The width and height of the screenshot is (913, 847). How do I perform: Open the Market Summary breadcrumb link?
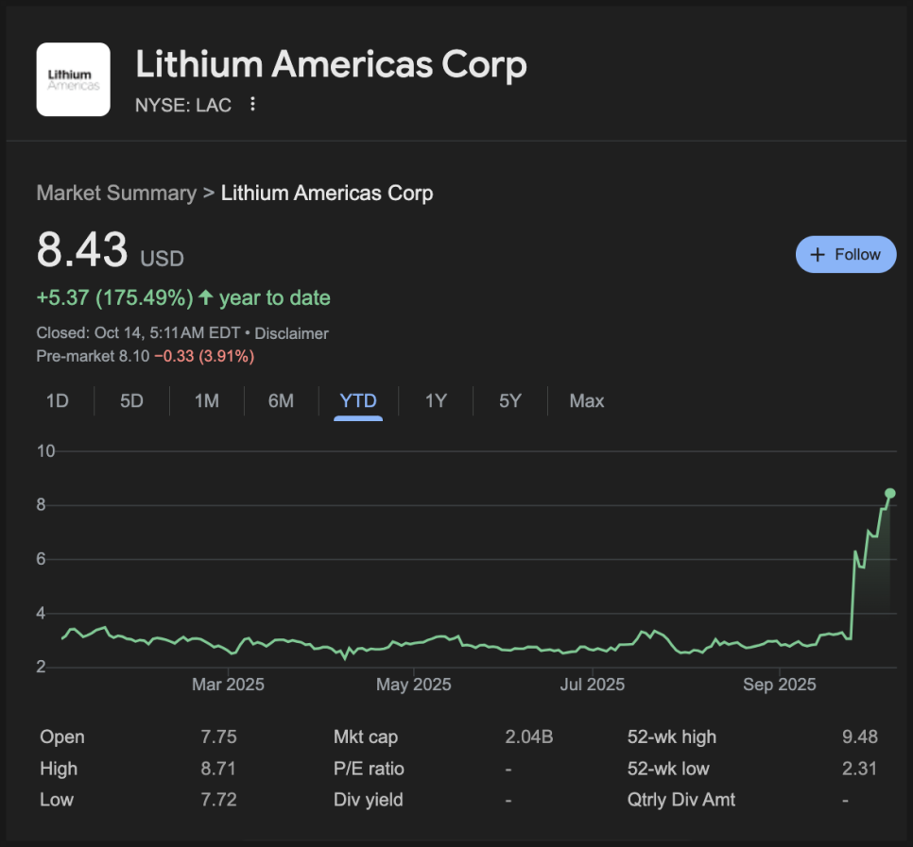115,194
